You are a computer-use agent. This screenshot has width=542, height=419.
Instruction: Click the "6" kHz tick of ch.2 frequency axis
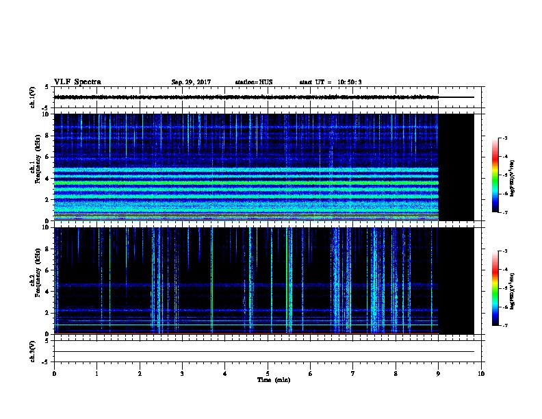(47, 270)
